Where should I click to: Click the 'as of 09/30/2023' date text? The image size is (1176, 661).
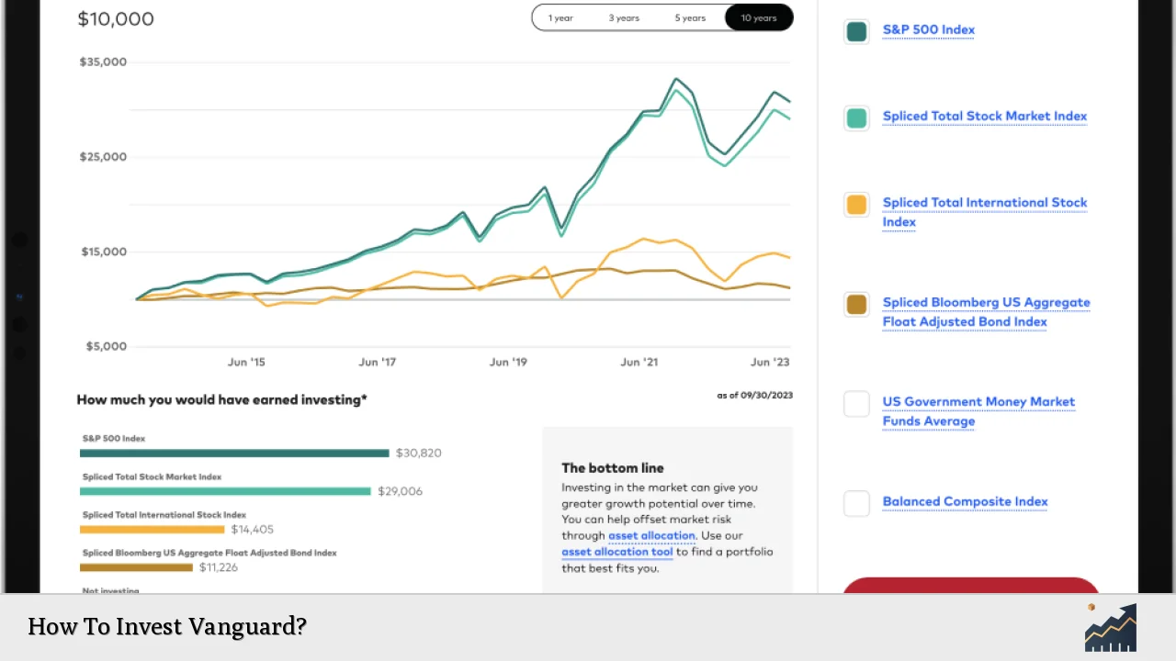pos(754,396)
